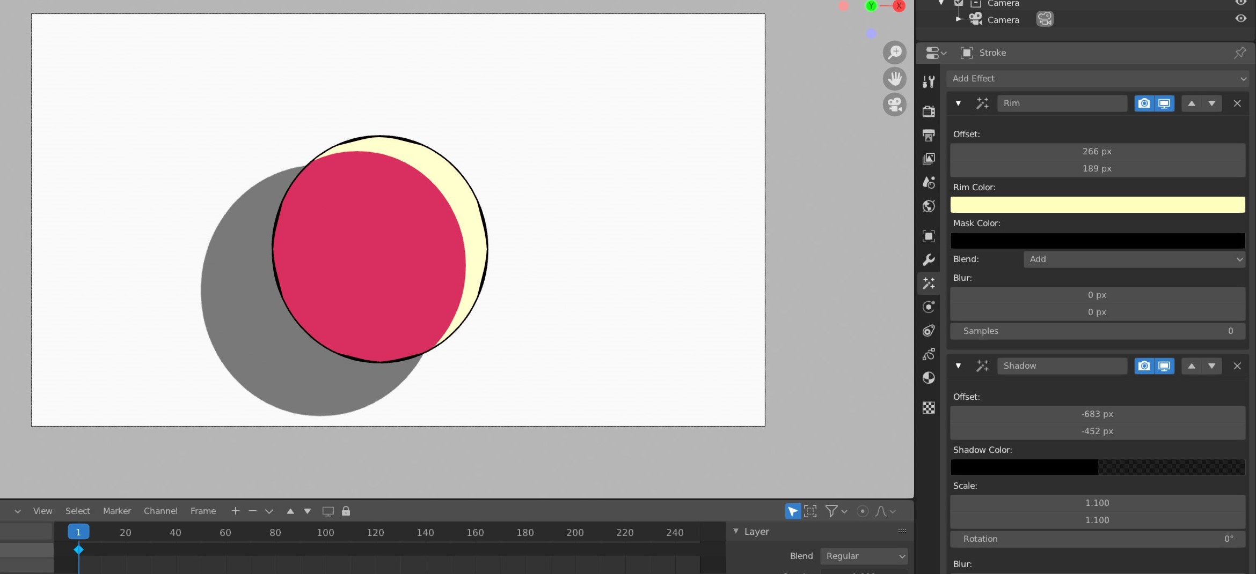This screenshot has width=1256, height=574.
Task: Open the properties editor type dropdown
Action: (936, 53)
